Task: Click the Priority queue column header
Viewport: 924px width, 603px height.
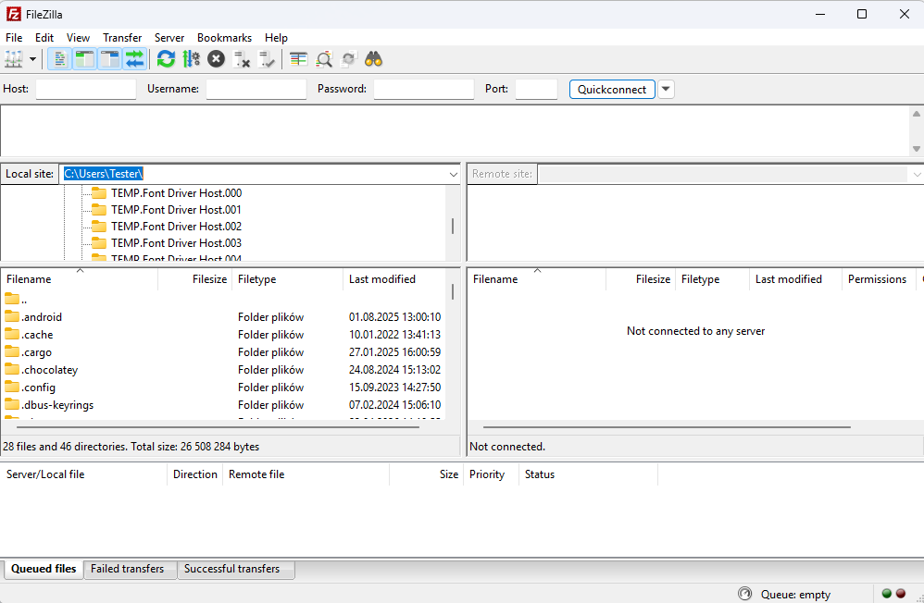Action: click(491, 474)
